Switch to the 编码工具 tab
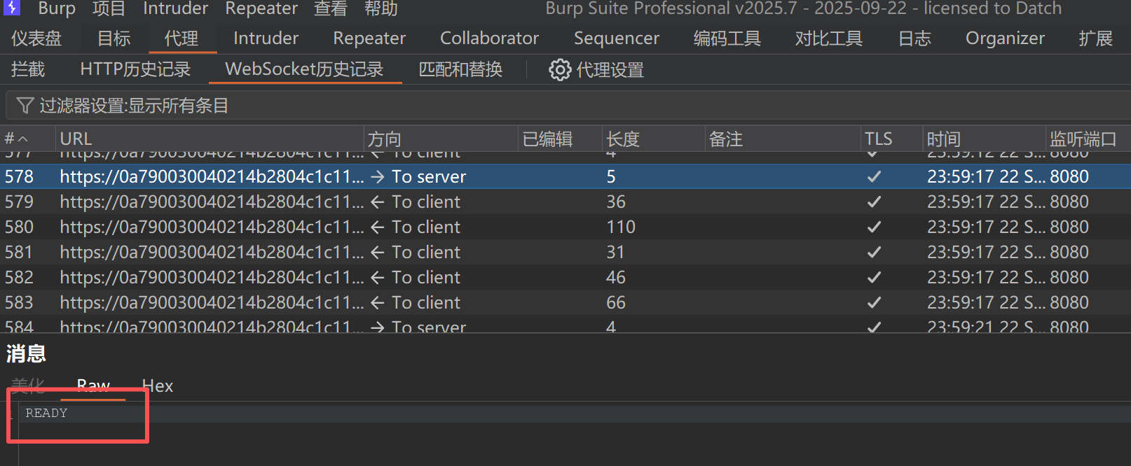Image resolution: width=1131 pixels, height=466 pixels. pyautogui.click(x=727, y=38)
